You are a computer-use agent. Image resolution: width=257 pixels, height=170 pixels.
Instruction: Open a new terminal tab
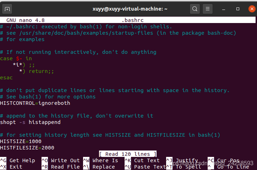7,9
